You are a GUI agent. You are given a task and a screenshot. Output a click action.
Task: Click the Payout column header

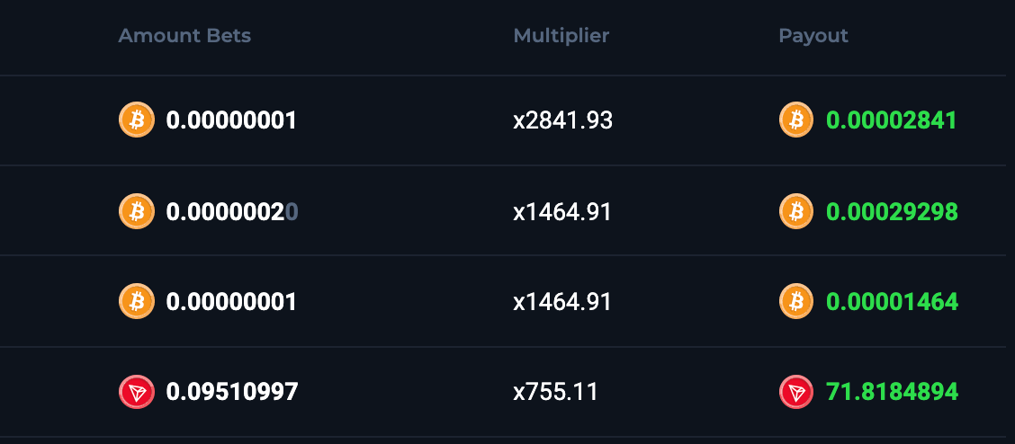click(813, 36)
